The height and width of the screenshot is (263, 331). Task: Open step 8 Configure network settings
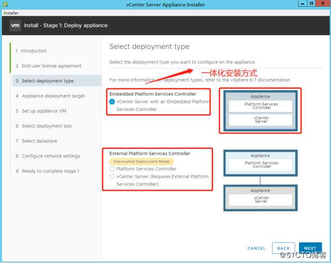48,156
